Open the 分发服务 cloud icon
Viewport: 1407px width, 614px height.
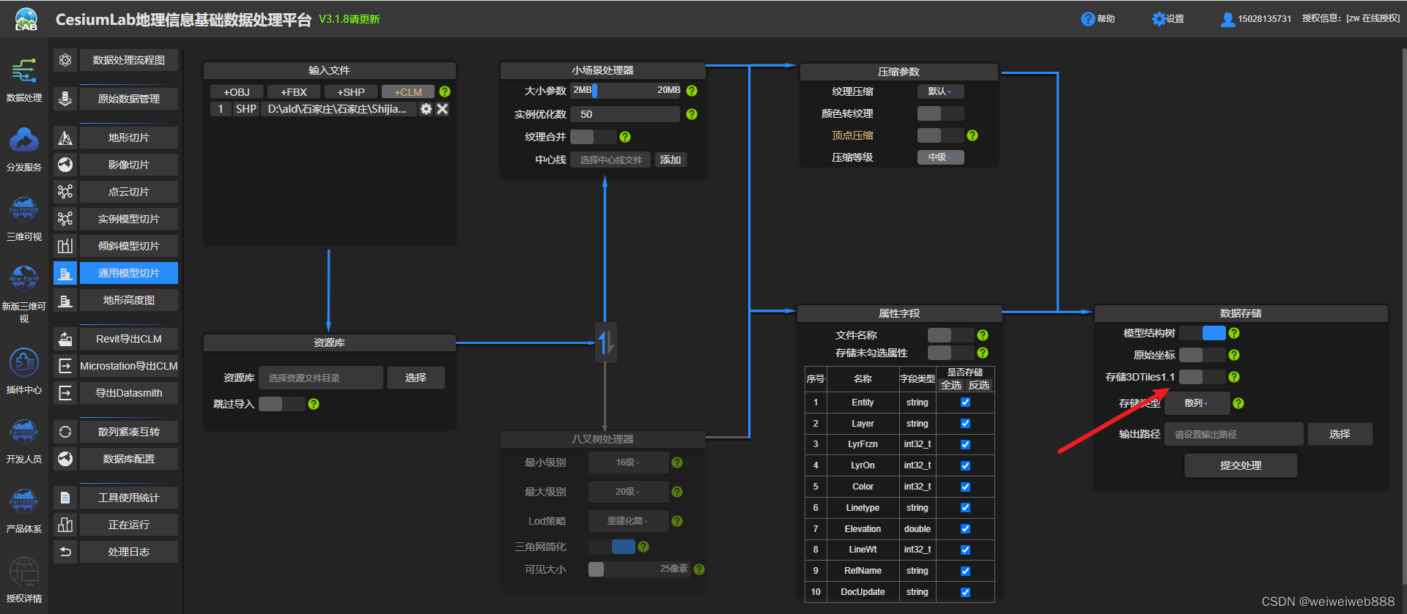pos(24,140)
